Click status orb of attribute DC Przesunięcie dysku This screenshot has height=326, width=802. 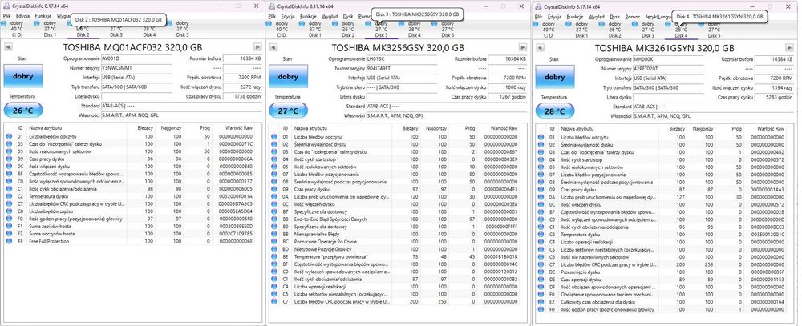(541, 272)
